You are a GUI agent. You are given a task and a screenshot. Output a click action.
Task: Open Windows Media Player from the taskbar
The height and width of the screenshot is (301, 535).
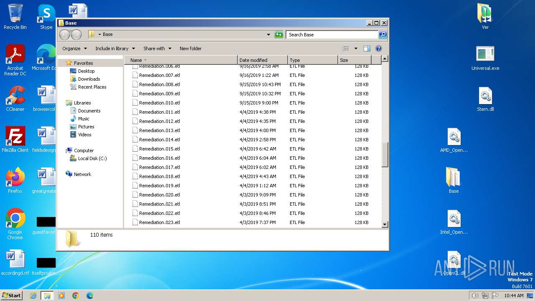point(61,296)
